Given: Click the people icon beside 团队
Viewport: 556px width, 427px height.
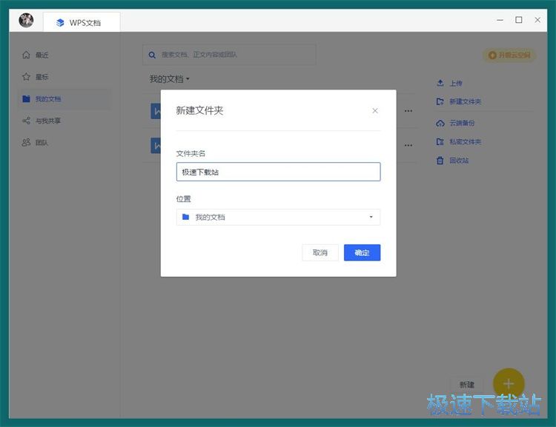Looking at the screenshot, I should pyautogui.click(x=26, y=143).
